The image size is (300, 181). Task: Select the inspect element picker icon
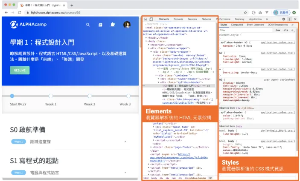[146, 19]
